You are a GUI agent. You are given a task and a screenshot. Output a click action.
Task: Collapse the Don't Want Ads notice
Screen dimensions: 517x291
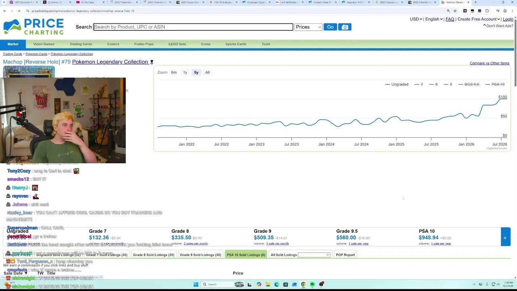point(498,26)
